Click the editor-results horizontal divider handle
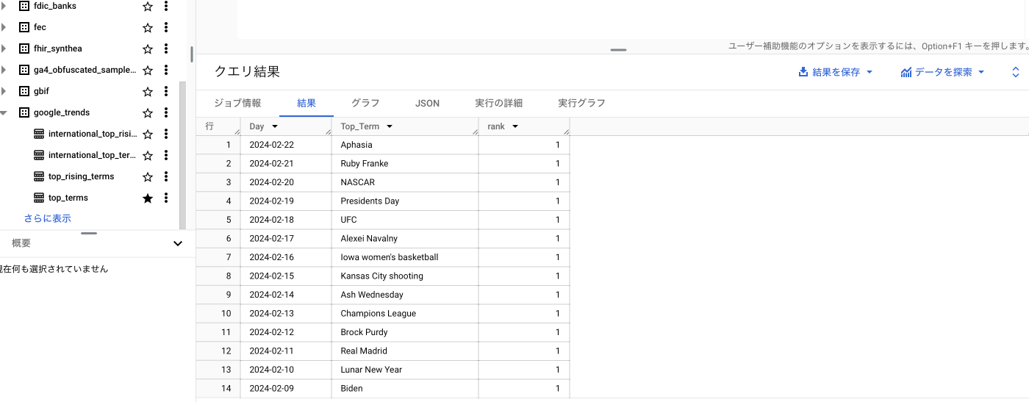 [x=619, y=50]
